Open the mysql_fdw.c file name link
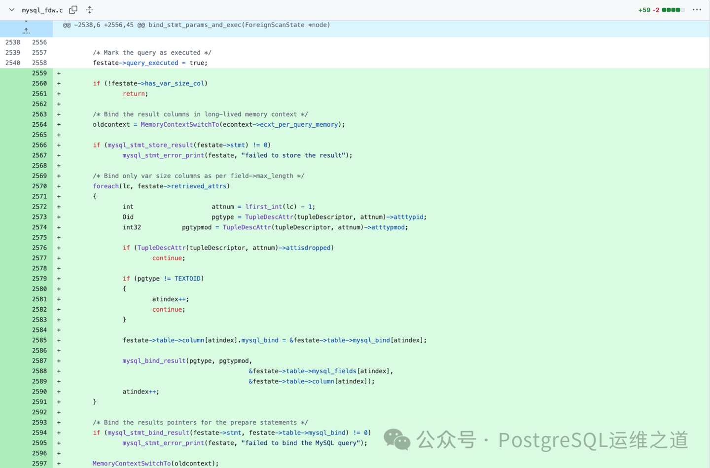The image size is (710, 468). 42,10
